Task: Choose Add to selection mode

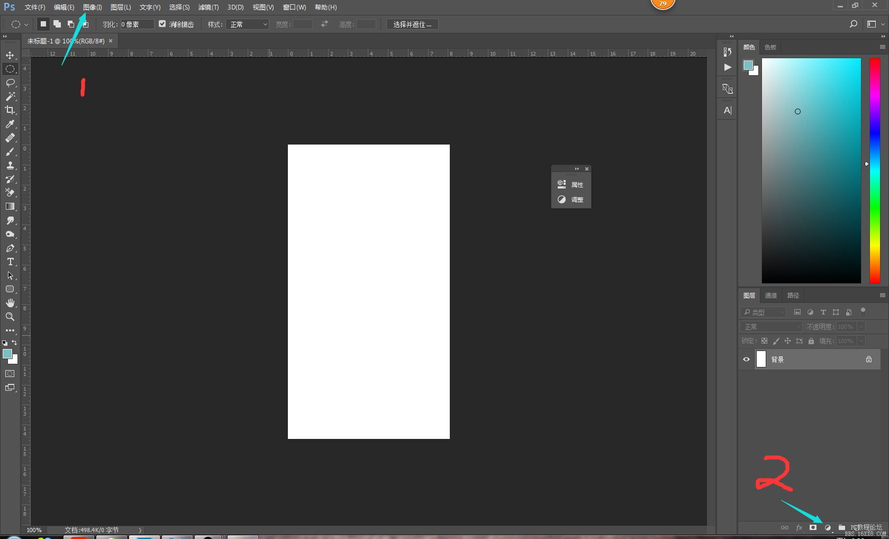Action: [57, 24]
